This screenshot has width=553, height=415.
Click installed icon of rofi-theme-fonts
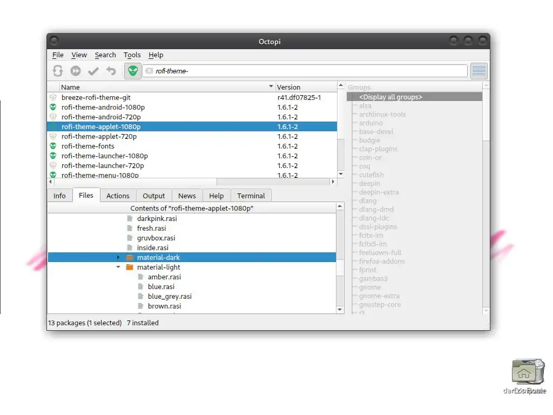(x=53, y=146)
